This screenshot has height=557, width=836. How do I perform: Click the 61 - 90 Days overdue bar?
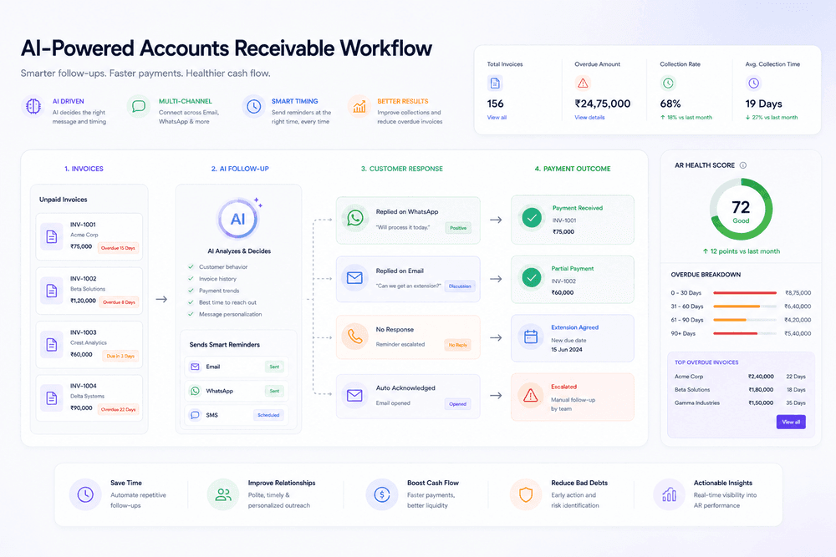coord(745,320)
